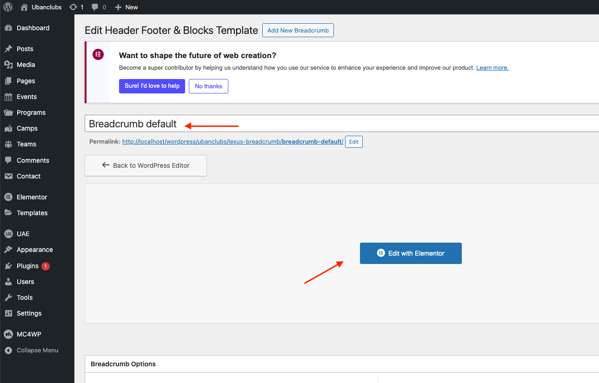Go to the Templates menu item
Screen dimensions: 599x383
click(32, 213)
